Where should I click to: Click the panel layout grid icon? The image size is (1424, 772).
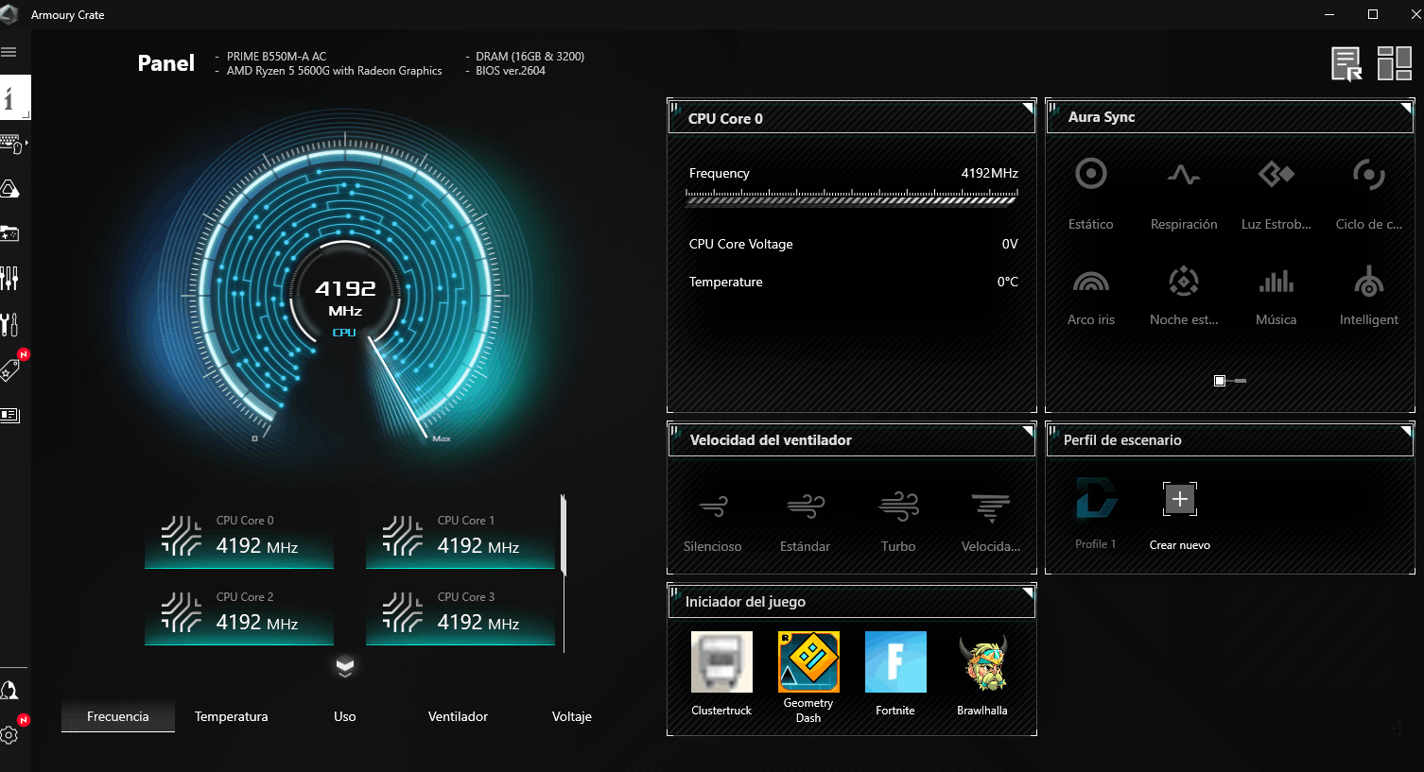tap(1394, 63)
